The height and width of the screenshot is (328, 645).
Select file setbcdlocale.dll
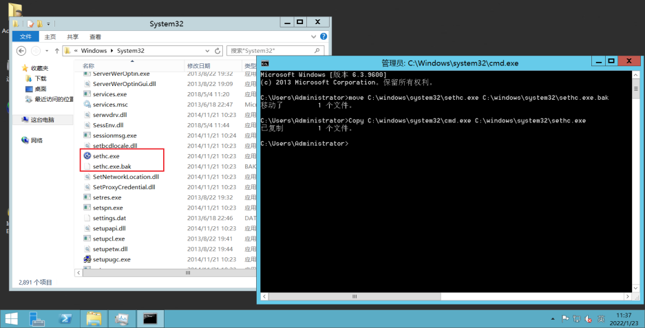coord(115,146)
